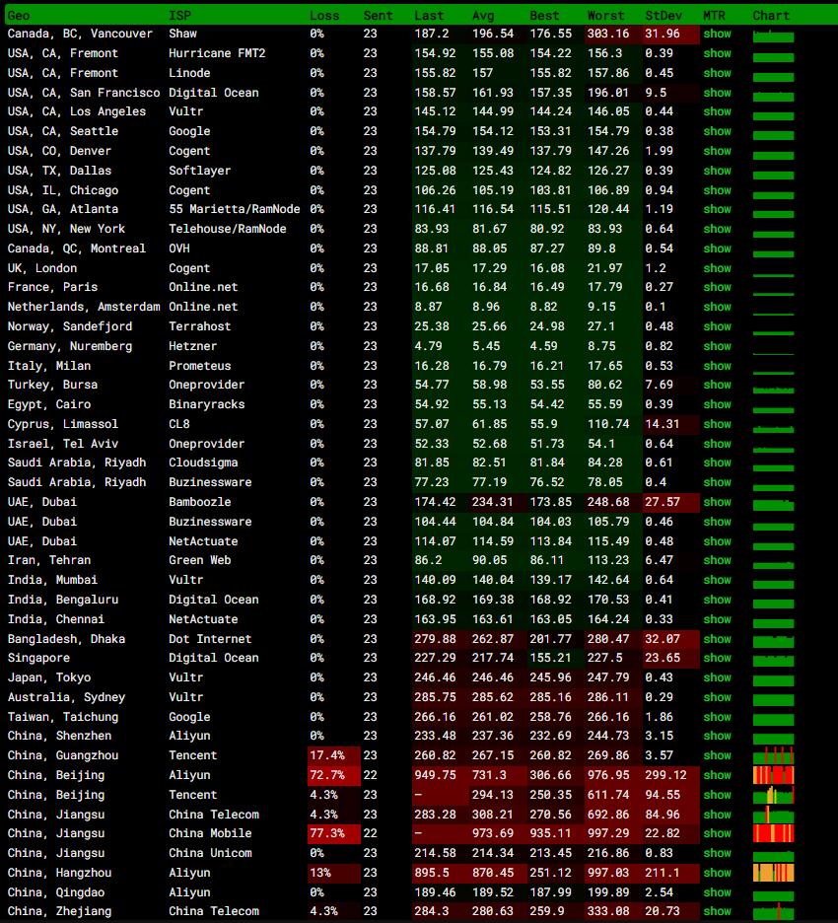Click the "Israel, Tel Aviv" location
This screenshot has width=838, height=923.
tap(63, 444)
